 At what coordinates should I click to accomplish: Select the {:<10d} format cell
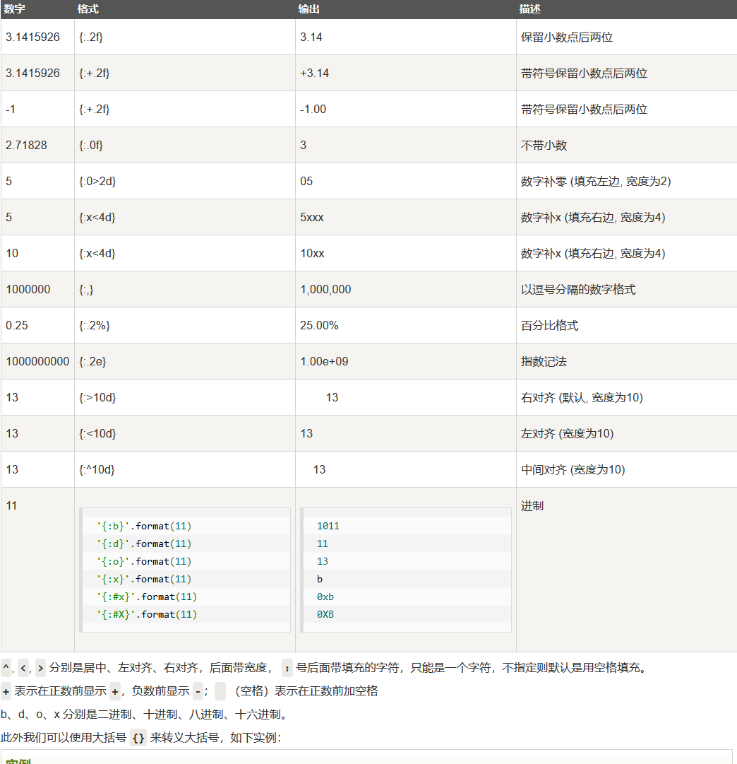click(x=185, y=434)
